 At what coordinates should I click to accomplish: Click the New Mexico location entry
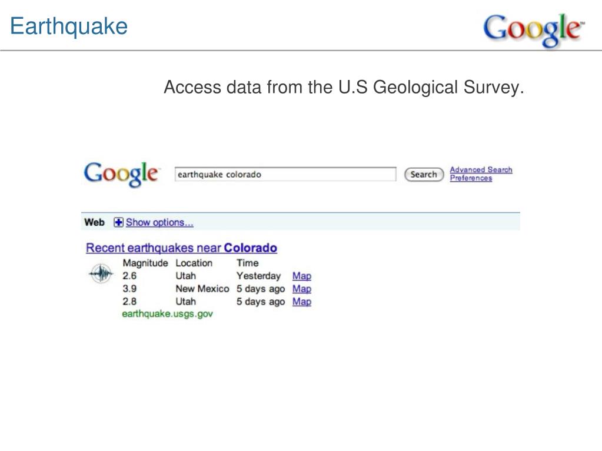point(202,289)
